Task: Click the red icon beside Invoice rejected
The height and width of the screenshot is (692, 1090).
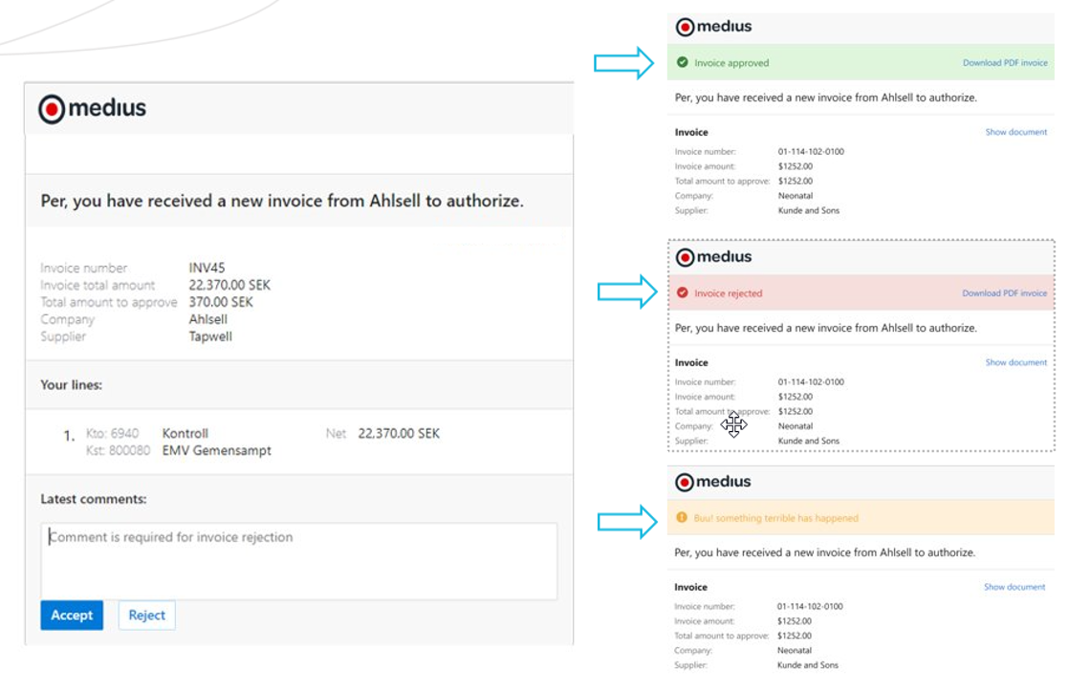Action: coord(682,292)
